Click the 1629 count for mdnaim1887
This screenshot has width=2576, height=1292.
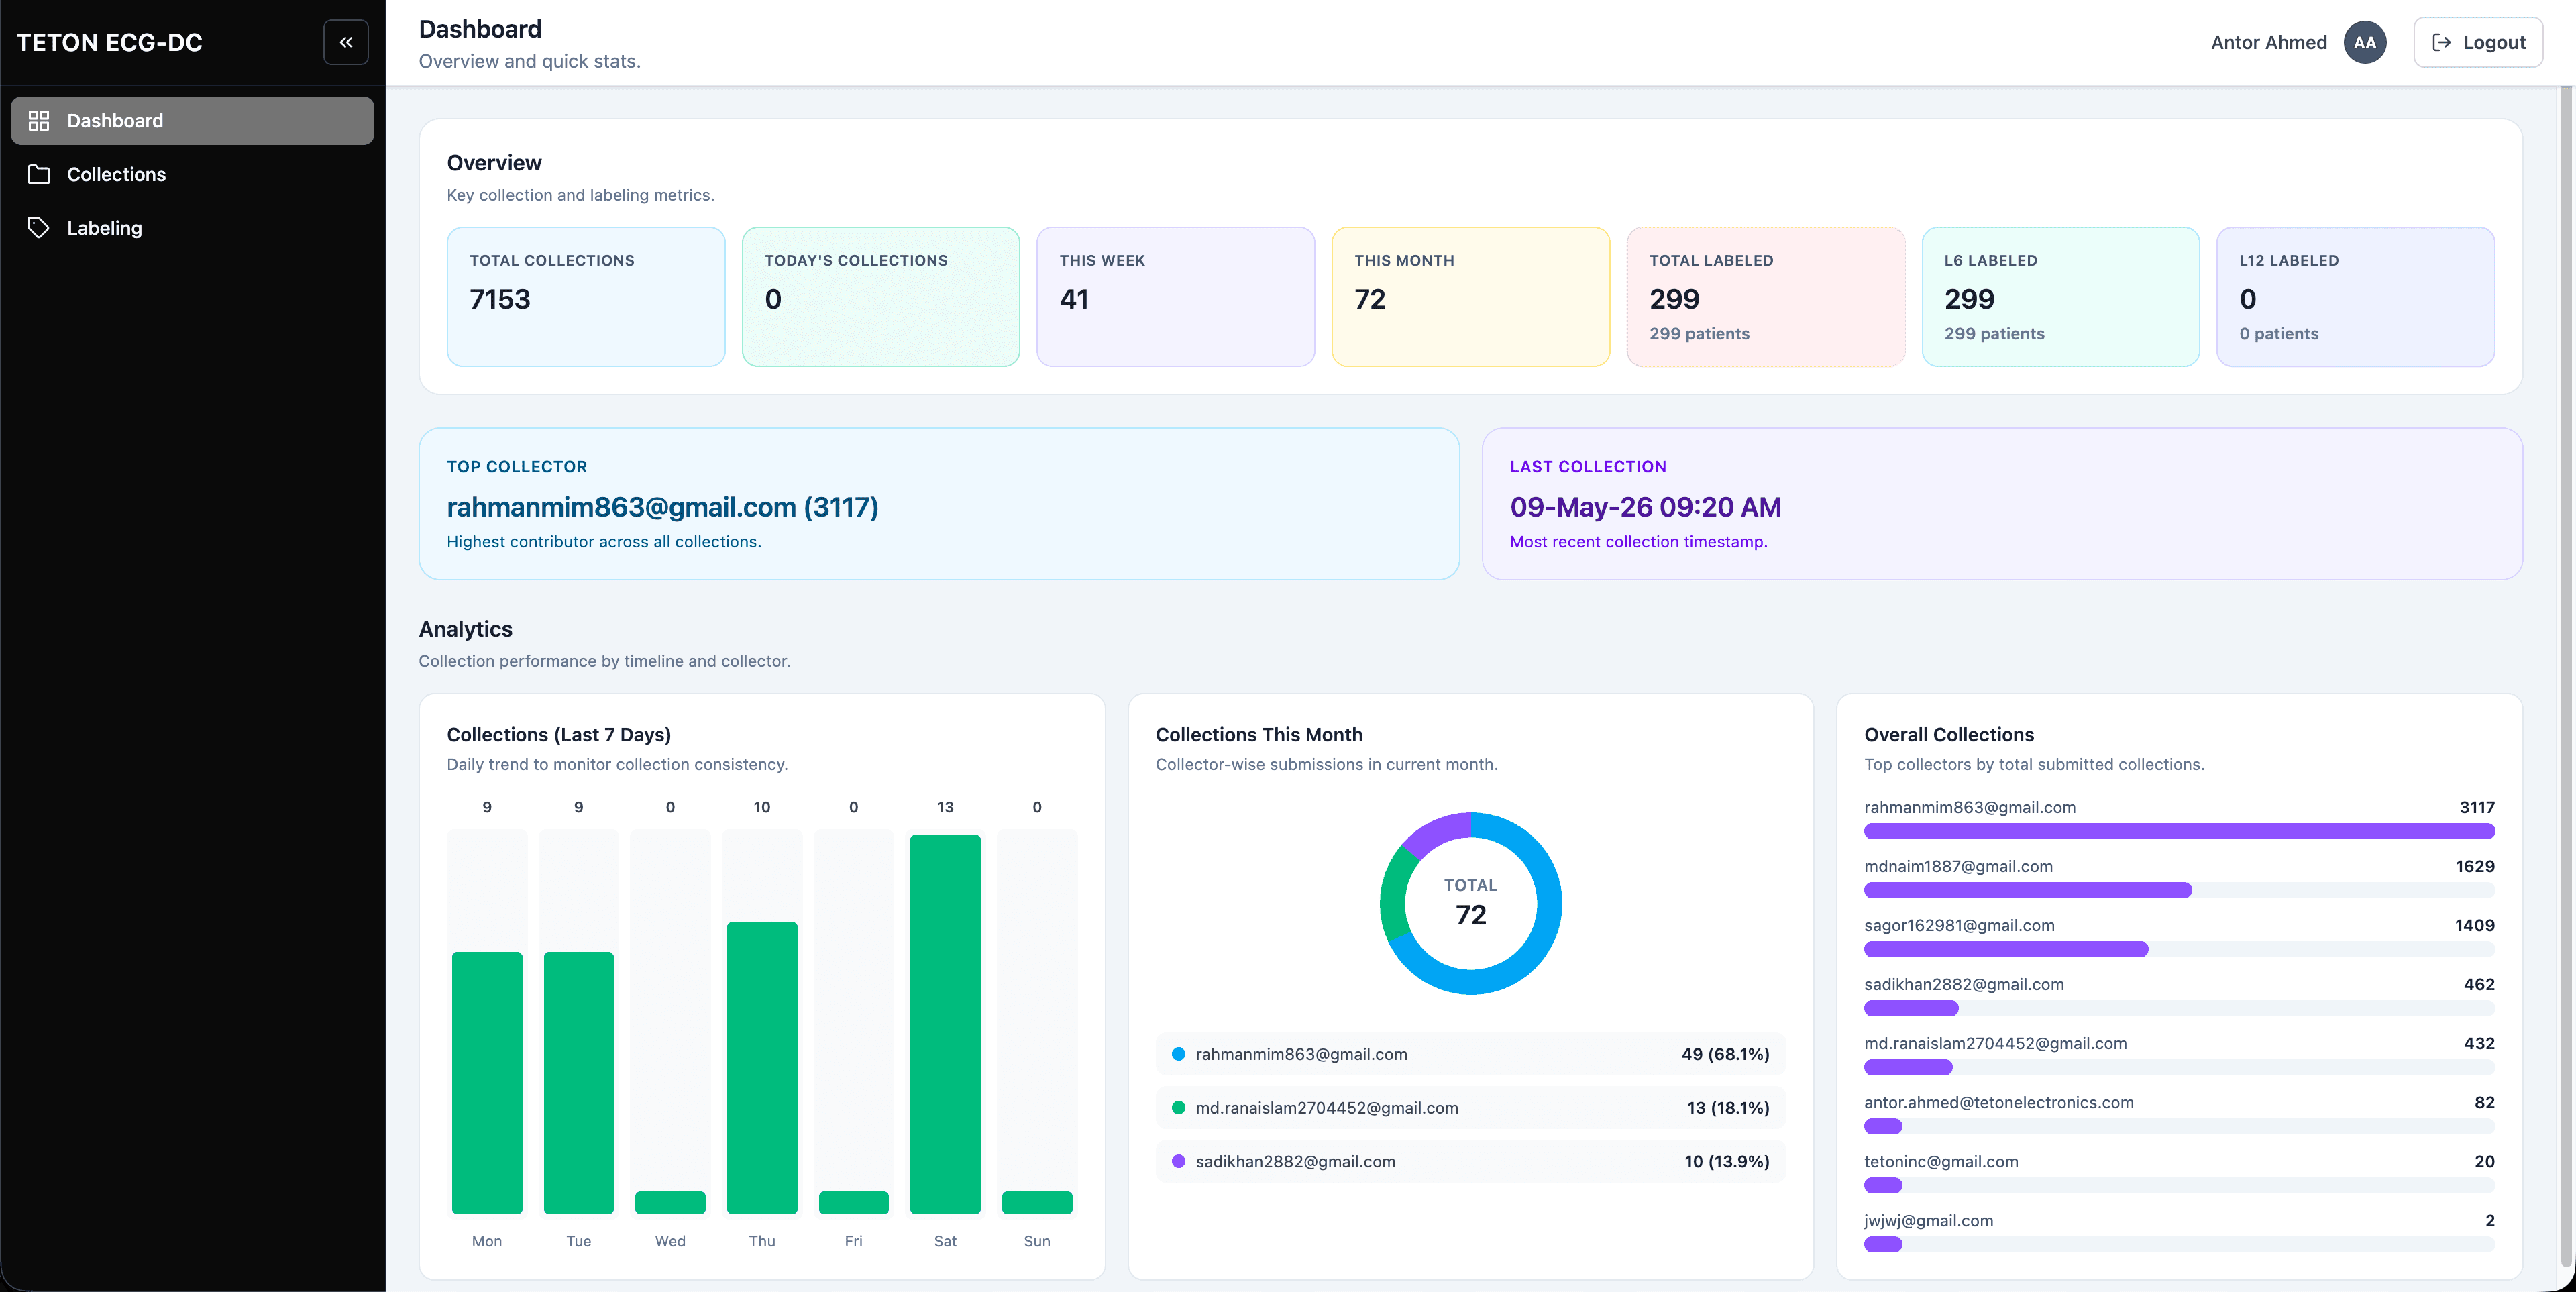(2474, 866)
